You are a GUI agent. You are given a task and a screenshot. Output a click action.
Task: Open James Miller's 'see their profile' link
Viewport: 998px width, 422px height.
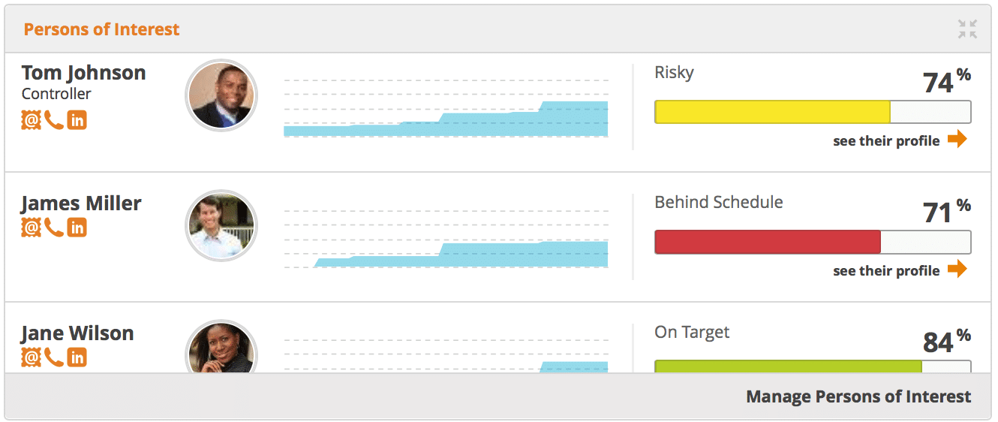point(886,271)
